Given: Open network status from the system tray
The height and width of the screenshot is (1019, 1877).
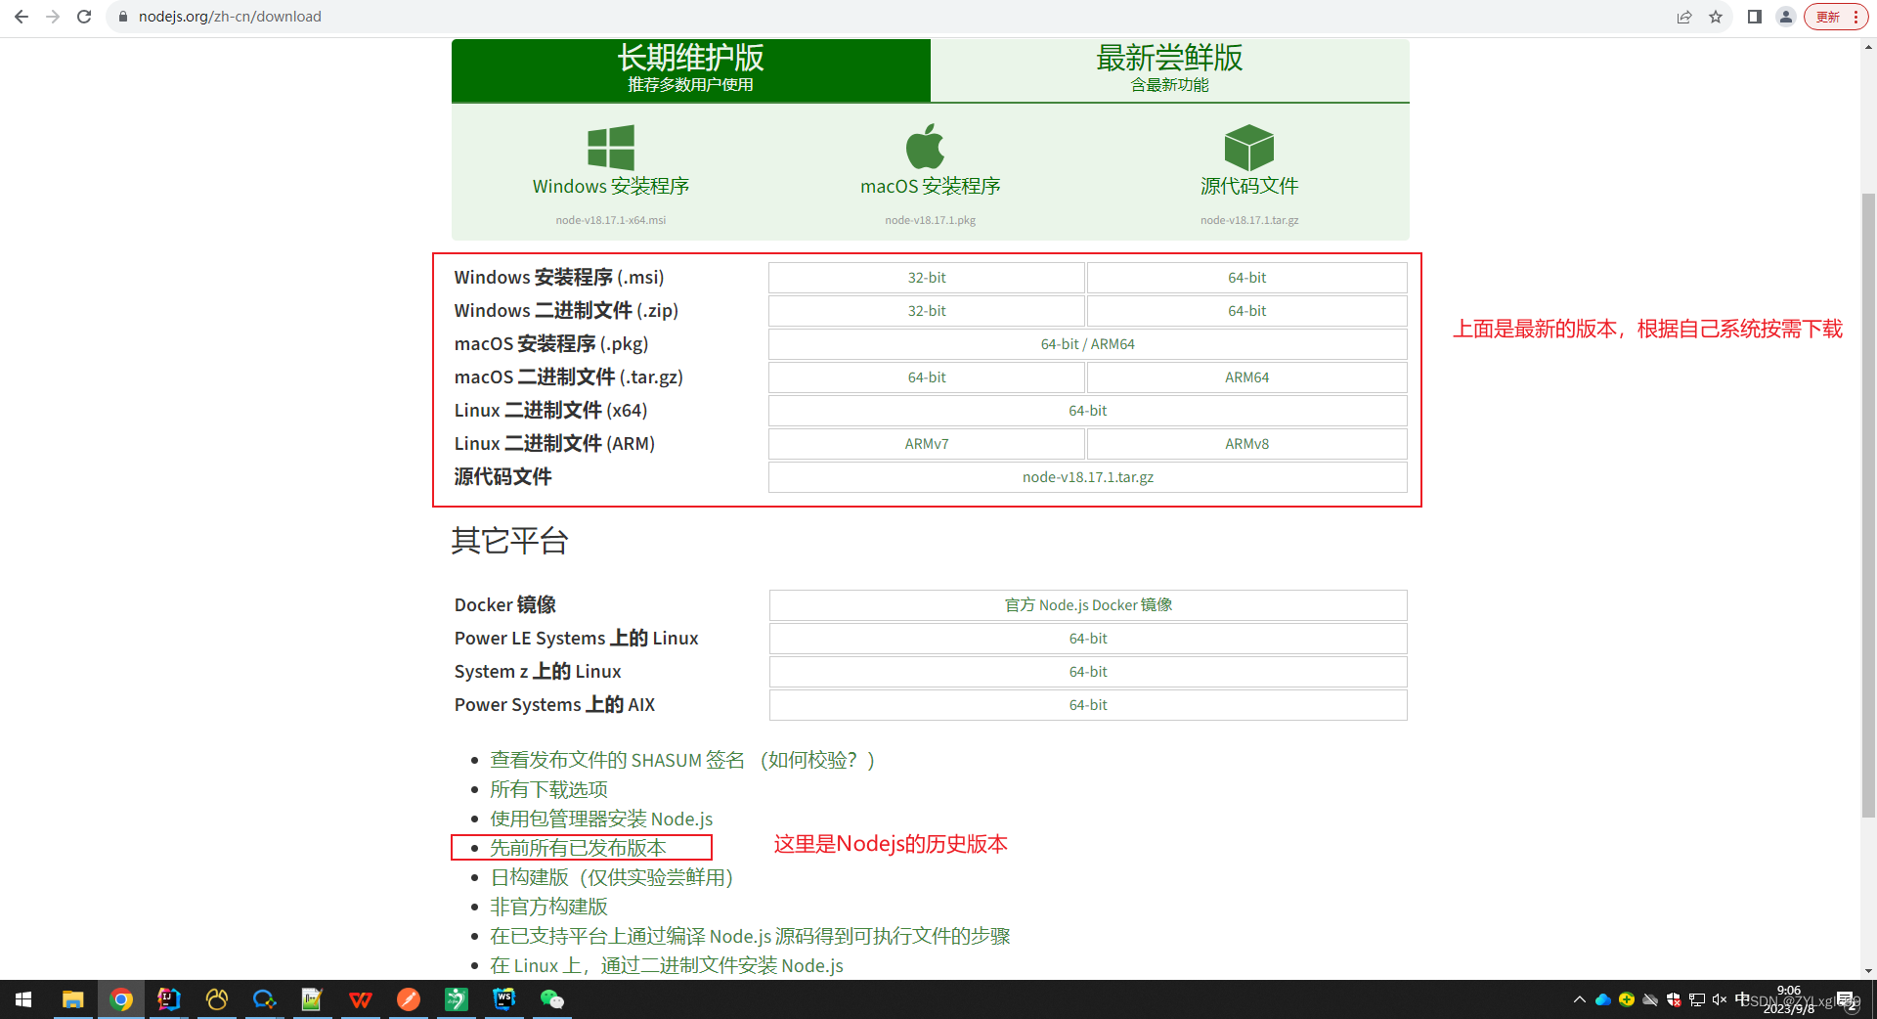Looking at the screenshot, I should click(x=1697, y=999).
